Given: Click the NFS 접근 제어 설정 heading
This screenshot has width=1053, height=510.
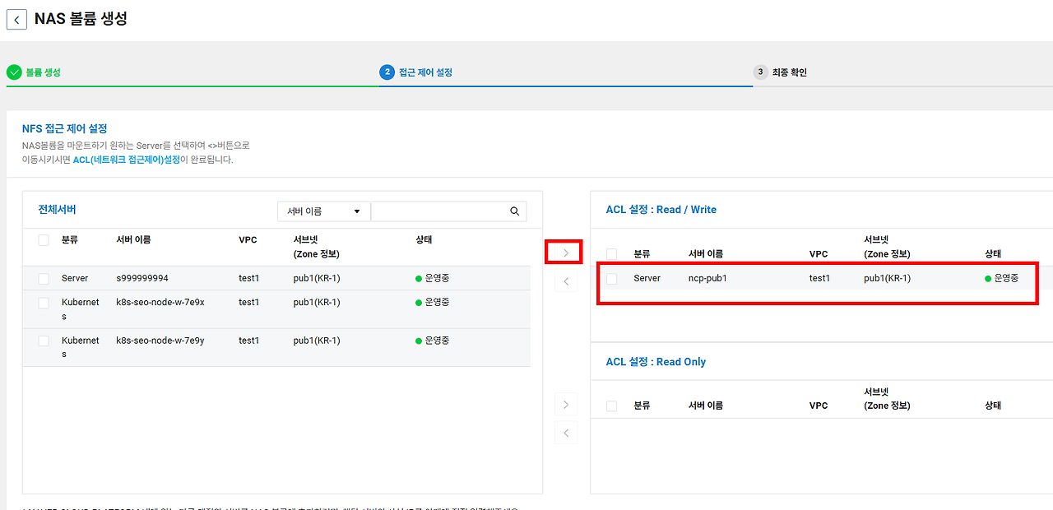Looking at the screenshot, I should tap(65, 128).
